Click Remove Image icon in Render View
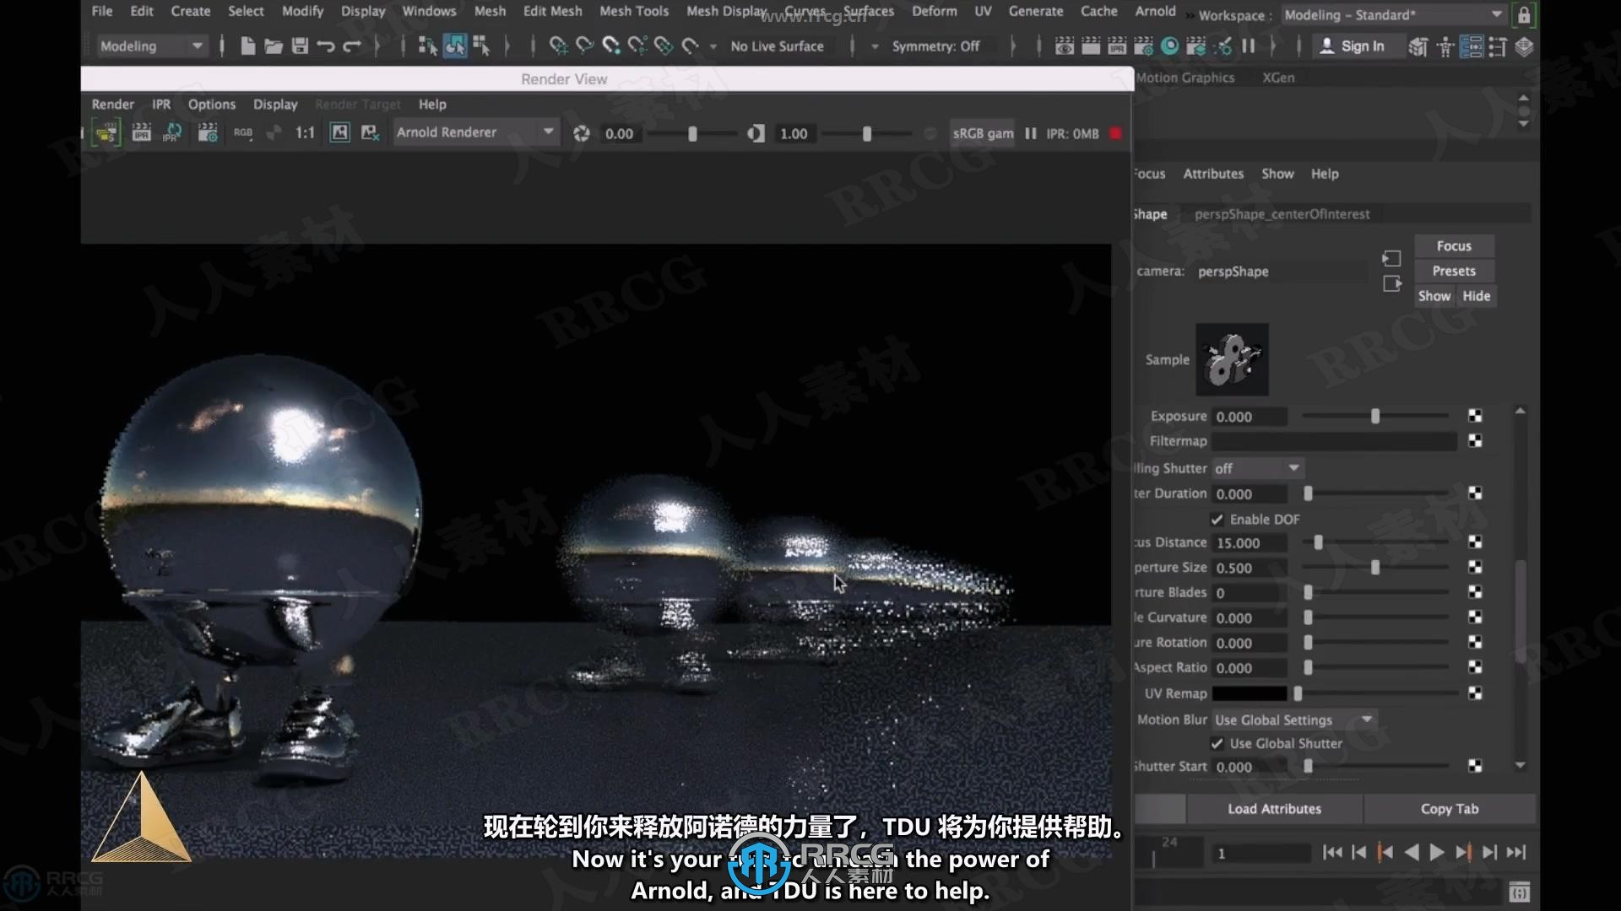 click(370, 132)
